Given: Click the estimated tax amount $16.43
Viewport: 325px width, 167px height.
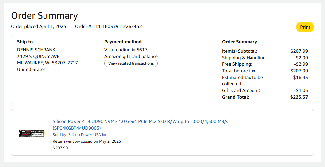Looking at the screenshot, I should 300,77.
